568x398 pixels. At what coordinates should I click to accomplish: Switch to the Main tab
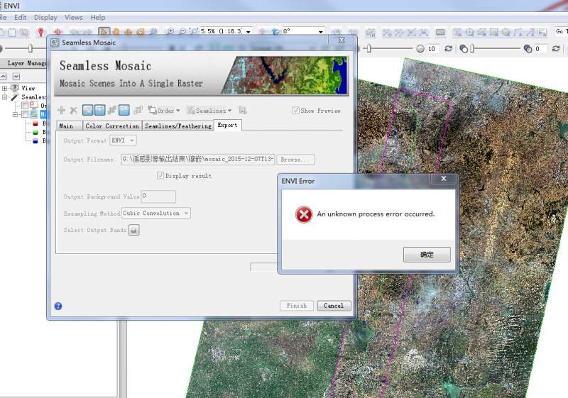click(69, 126)
